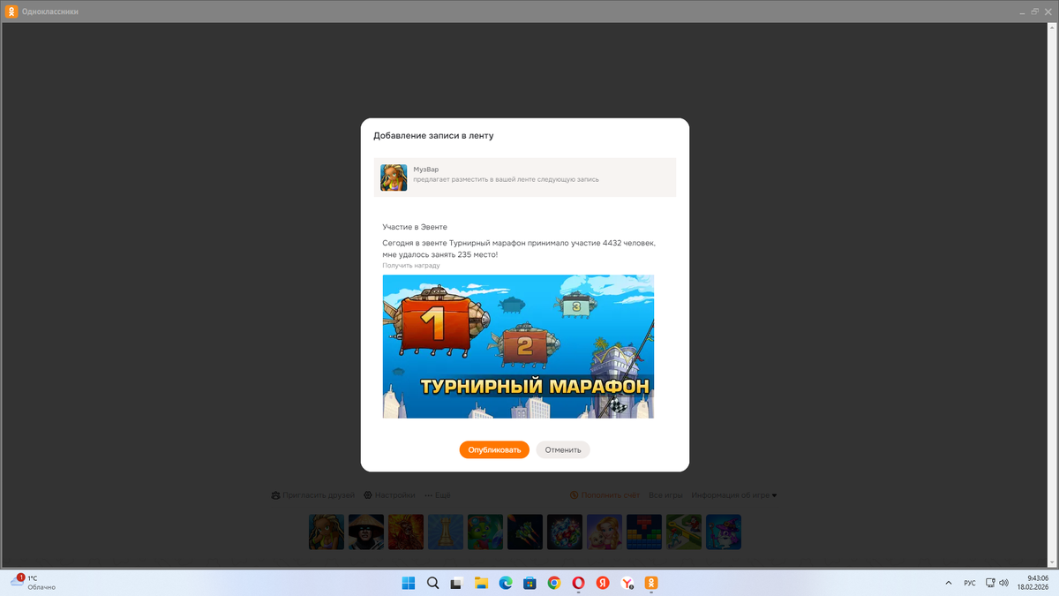Viewport: 1059px width, 596px height.
Task: Open Microsoft Store from taskbar
Action: (529, 583)
